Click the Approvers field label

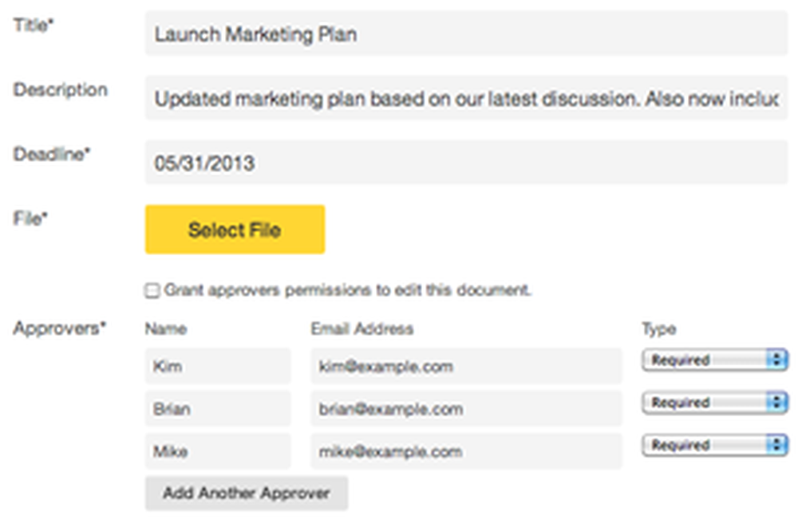click(x=60, y=328)
